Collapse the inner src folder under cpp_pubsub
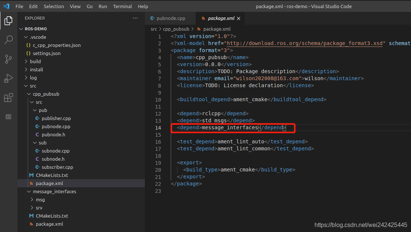The image size is (411, 232). click(32, 102)
